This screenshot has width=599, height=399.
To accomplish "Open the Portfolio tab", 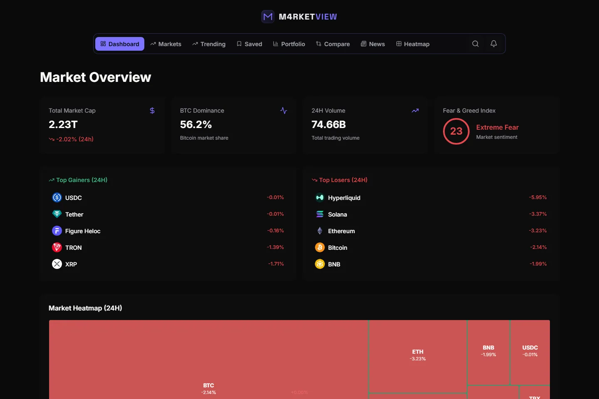I will click(x=289, y=44).
